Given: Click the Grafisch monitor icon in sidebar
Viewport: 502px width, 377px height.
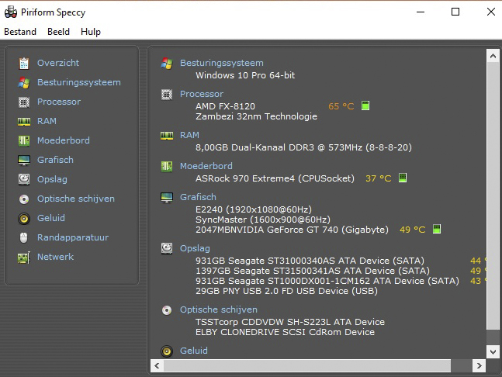Looking at the screenshot, I should (23, 160).
